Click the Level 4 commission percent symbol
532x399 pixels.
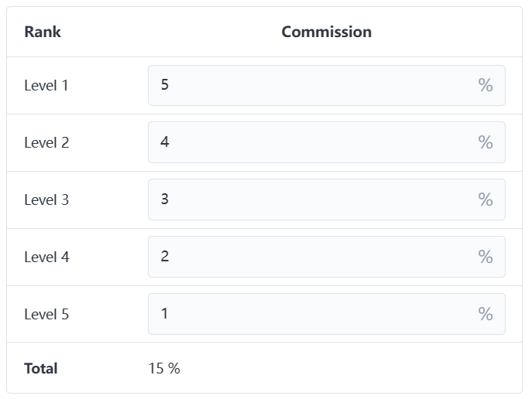coord(486,257)
